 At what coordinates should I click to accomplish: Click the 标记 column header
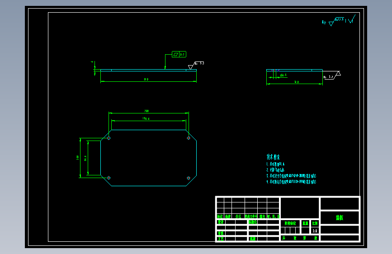click(x=220, y=216)
